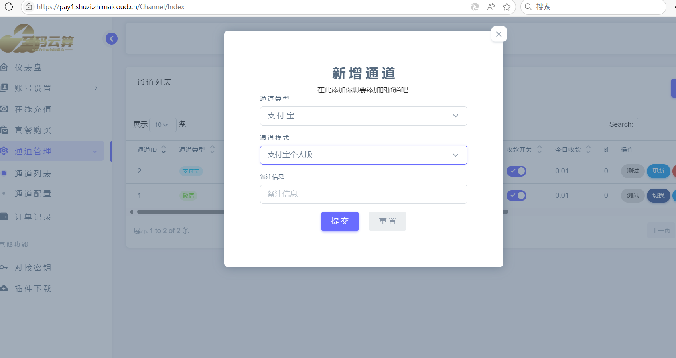This screenshot has height=358, width=676.
Task: Click the 套餐购买 shopping bag icon
Action: [x=4, y=130]
